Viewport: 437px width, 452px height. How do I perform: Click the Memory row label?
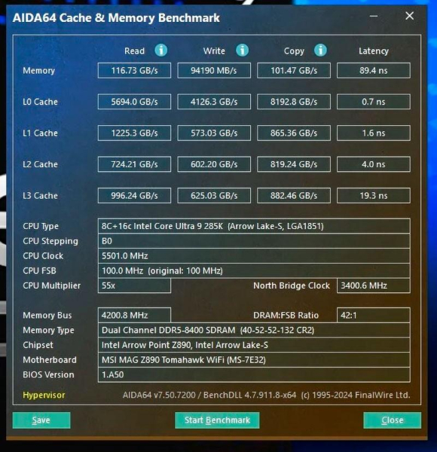[x=38, y=70]
